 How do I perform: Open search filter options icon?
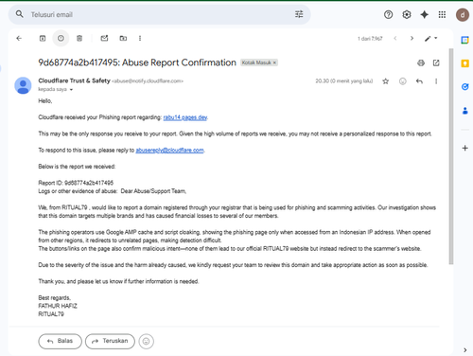[x=299, y=14]
